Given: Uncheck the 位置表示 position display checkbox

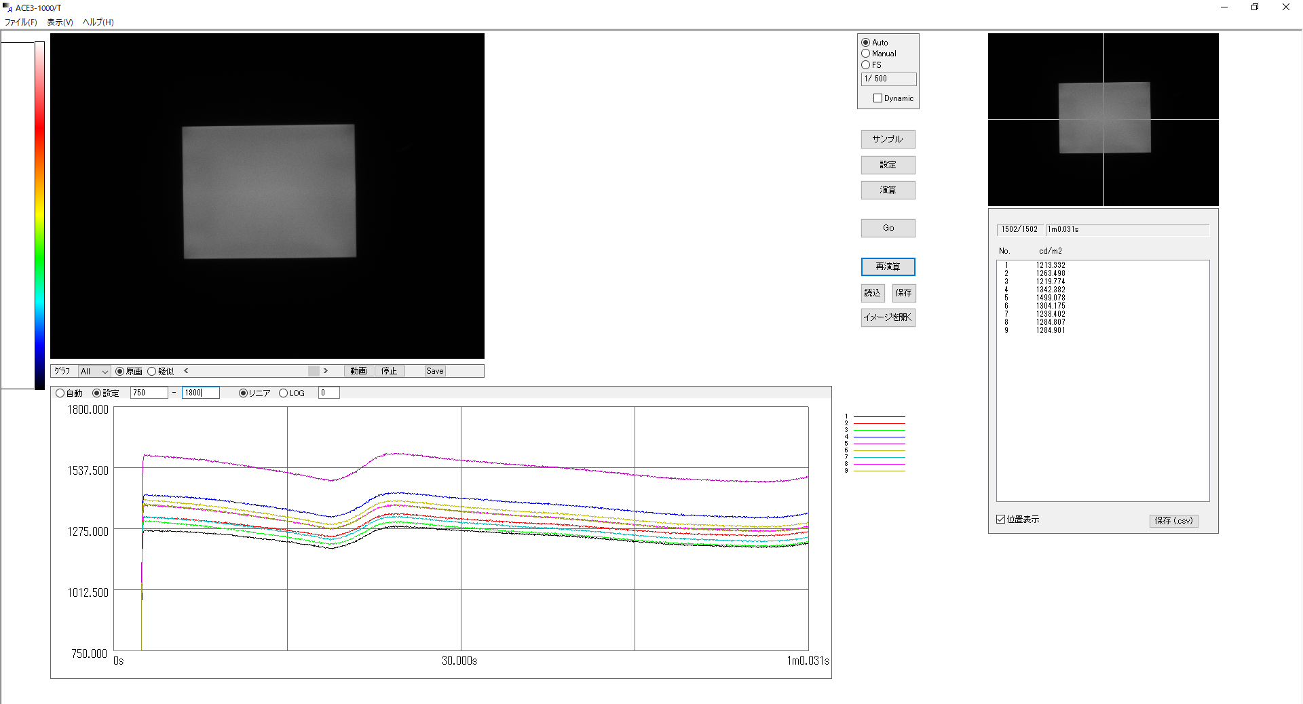Looking at the screenshot, I should click(1000, 519).
